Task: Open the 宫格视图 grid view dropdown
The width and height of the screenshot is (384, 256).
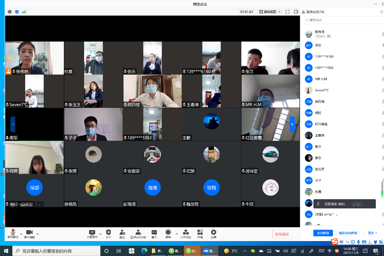Action: 270,12
